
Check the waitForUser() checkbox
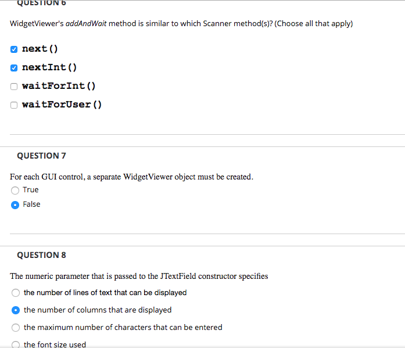tap(14, 105)
